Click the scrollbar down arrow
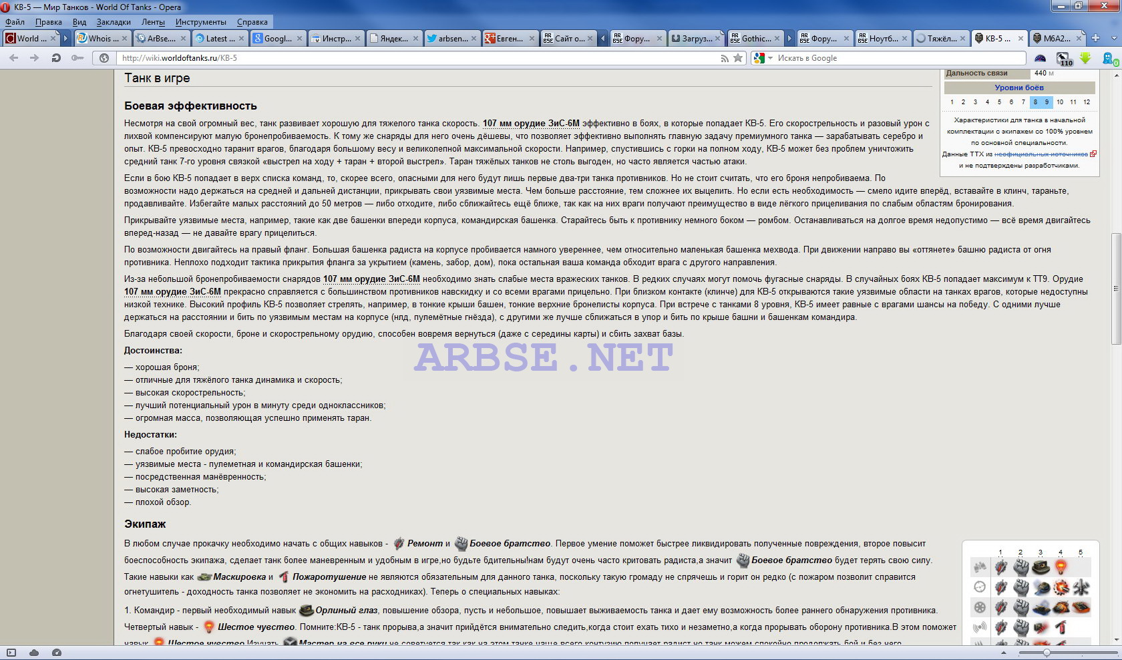 point(1116,640)
